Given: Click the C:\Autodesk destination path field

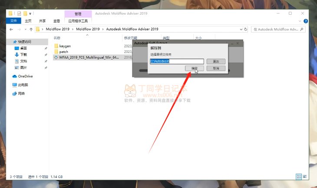Looking at the screenshot, I should point(177,61).
